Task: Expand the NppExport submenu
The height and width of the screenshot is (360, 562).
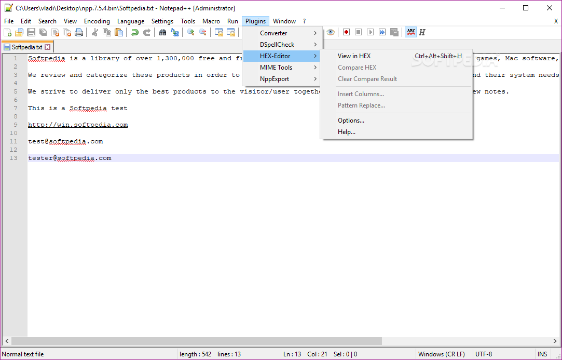Action: click(x=282, y=79)
